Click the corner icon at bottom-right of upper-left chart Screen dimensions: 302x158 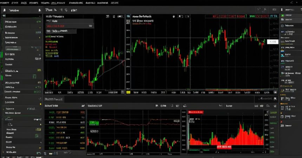pos(123,92)
